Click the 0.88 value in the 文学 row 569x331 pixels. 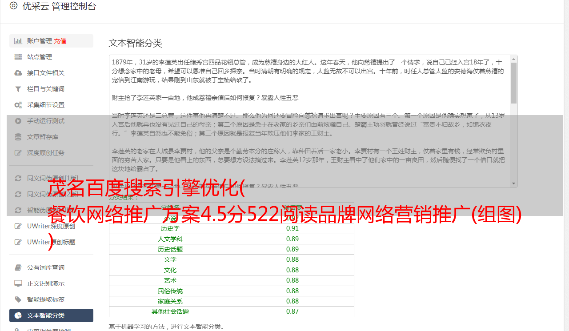pyautogui.click(x=293, y=259)
